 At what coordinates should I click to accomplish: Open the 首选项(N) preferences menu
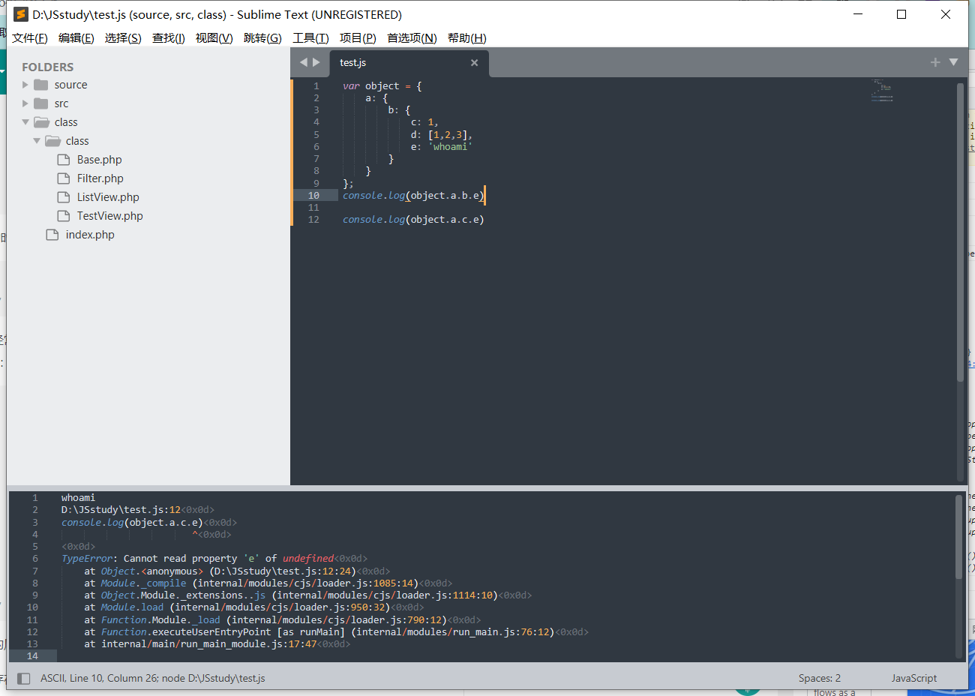(412, 38)
